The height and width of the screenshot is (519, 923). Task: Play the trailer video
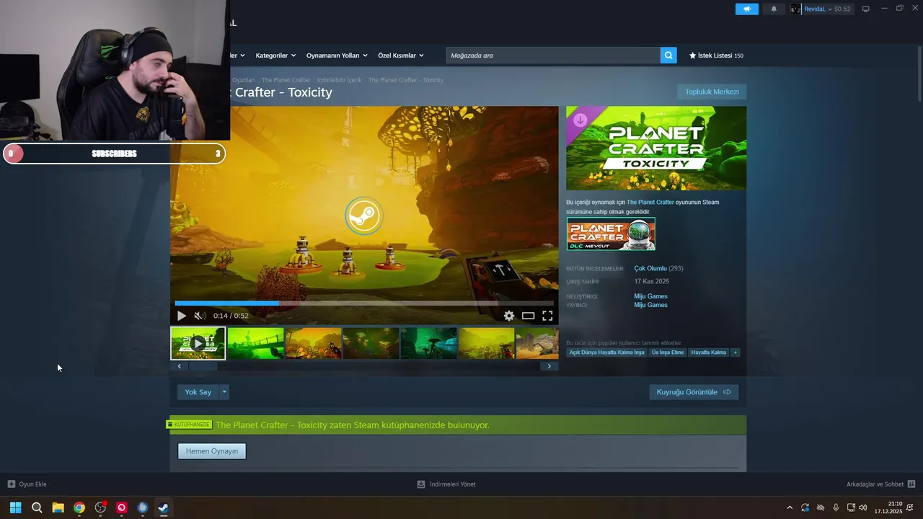click(x=181, y=316)
